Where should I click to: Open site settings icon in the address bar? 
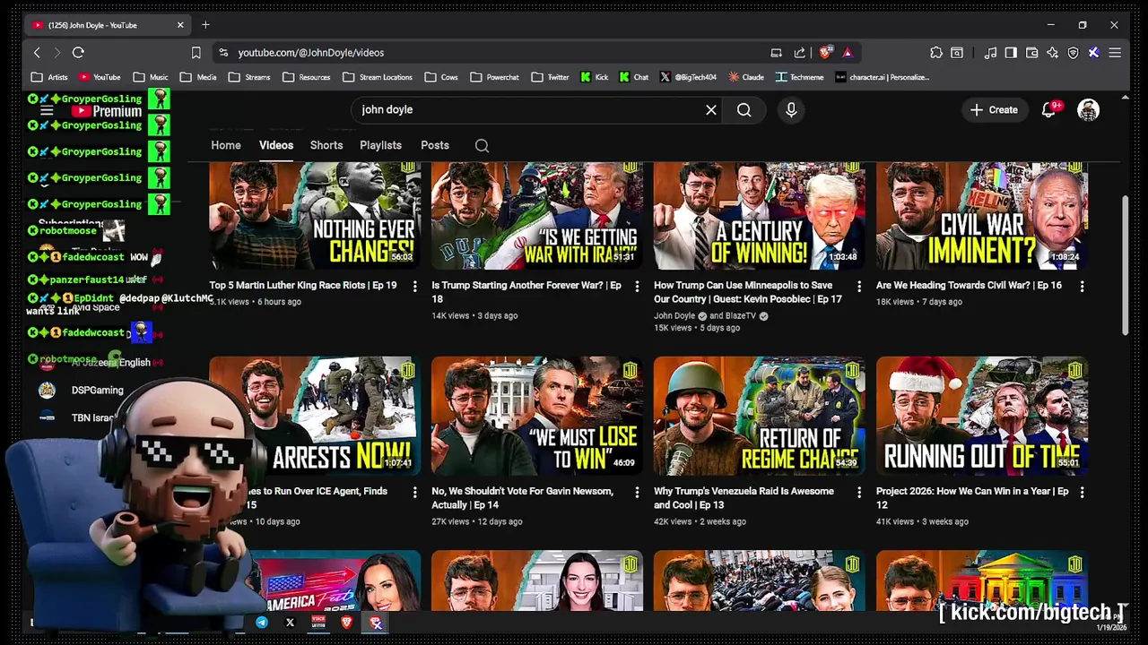coord(223,53)
